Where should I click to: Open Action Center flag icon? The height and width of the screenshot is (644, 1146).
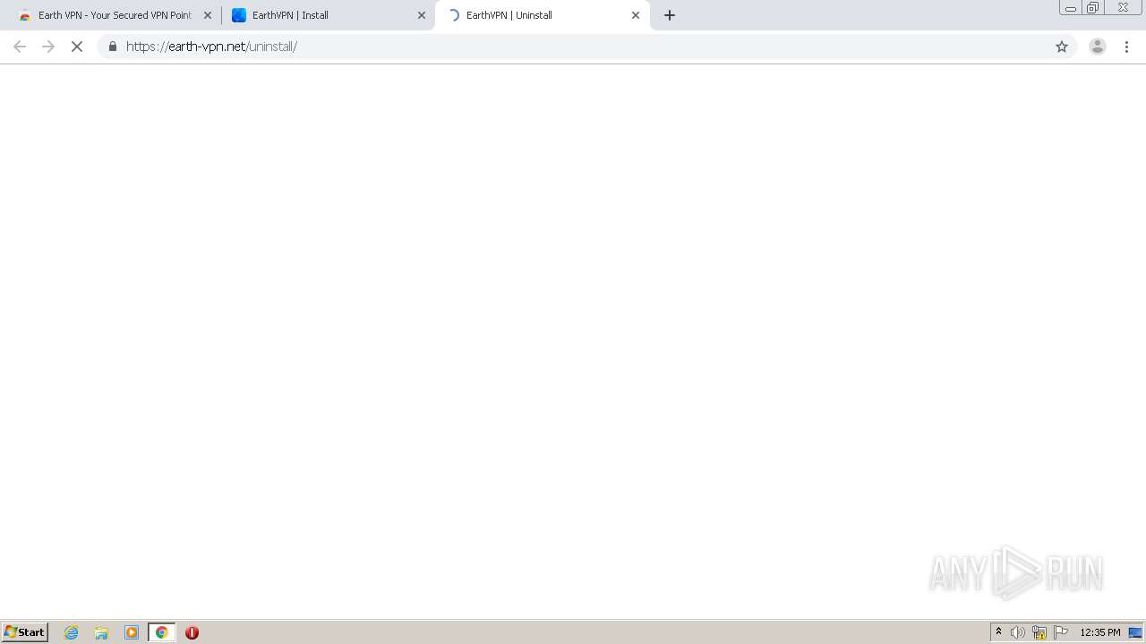click(x=1061, y=632)
